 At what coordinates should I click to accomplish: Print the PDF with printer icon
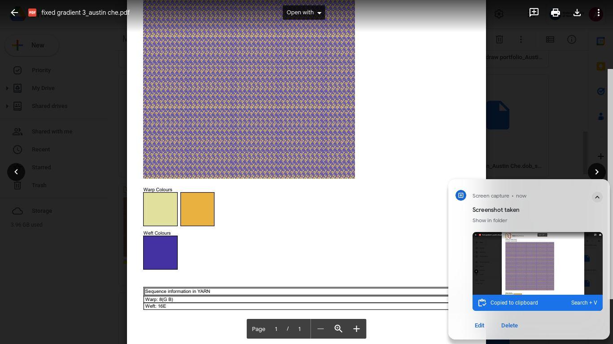click(556, 13)
